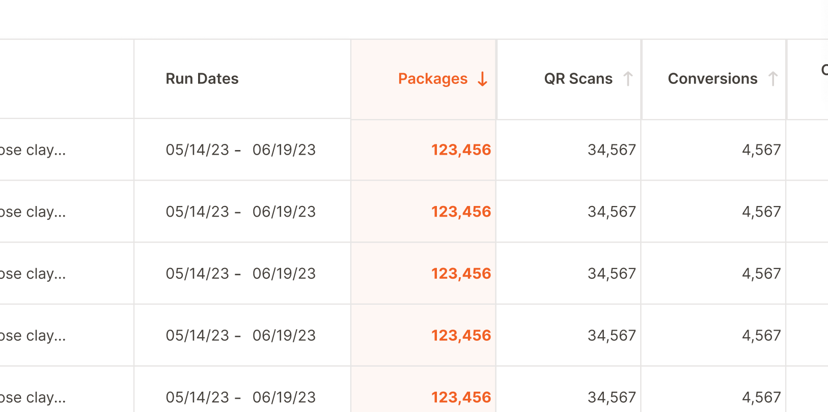The height and width of the screenshot is (412, 828).
Task: Click the Packages descending sort arrow
Action: 482,79
